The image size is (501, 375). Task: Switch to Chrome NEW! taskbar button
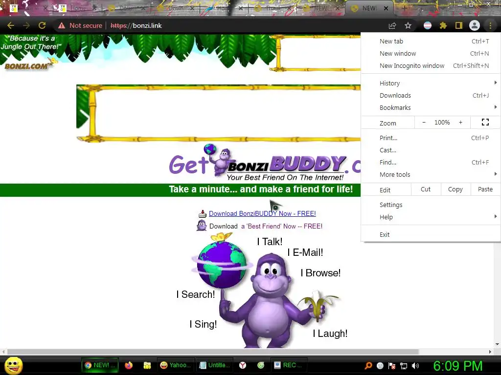100,365
